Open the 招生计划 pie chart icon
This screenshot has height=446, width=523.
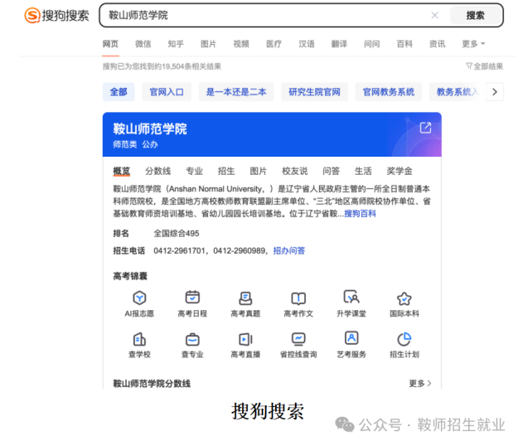coord(404,339)
